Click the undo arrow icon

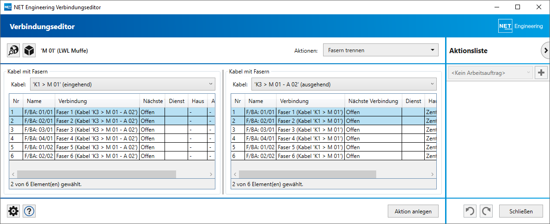coord(470,211)
